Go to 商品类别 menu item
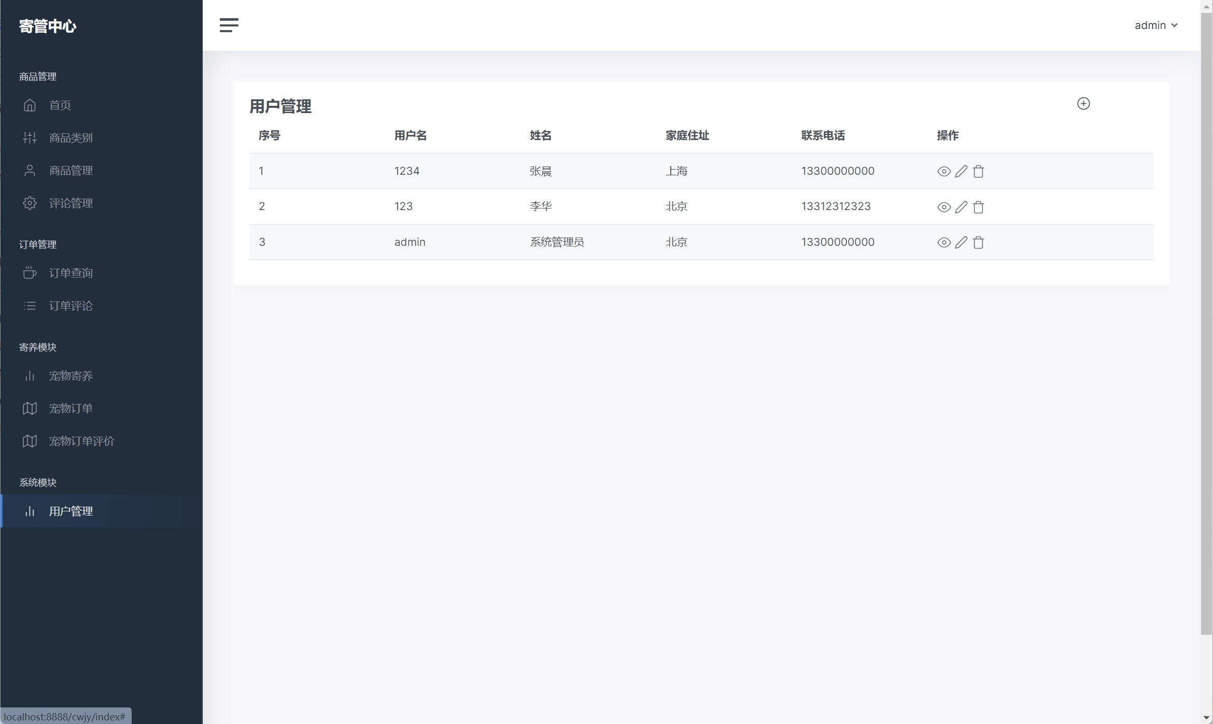The height and width of the screenshot is (724, 1213). [70, 138]
